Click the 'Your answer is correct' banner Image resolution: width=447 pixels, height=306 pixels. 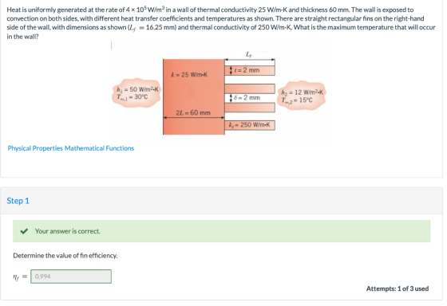[222, 231]
